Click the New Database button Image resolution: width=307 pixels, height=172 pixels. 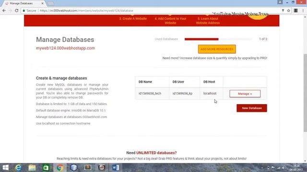click(251, 108)
